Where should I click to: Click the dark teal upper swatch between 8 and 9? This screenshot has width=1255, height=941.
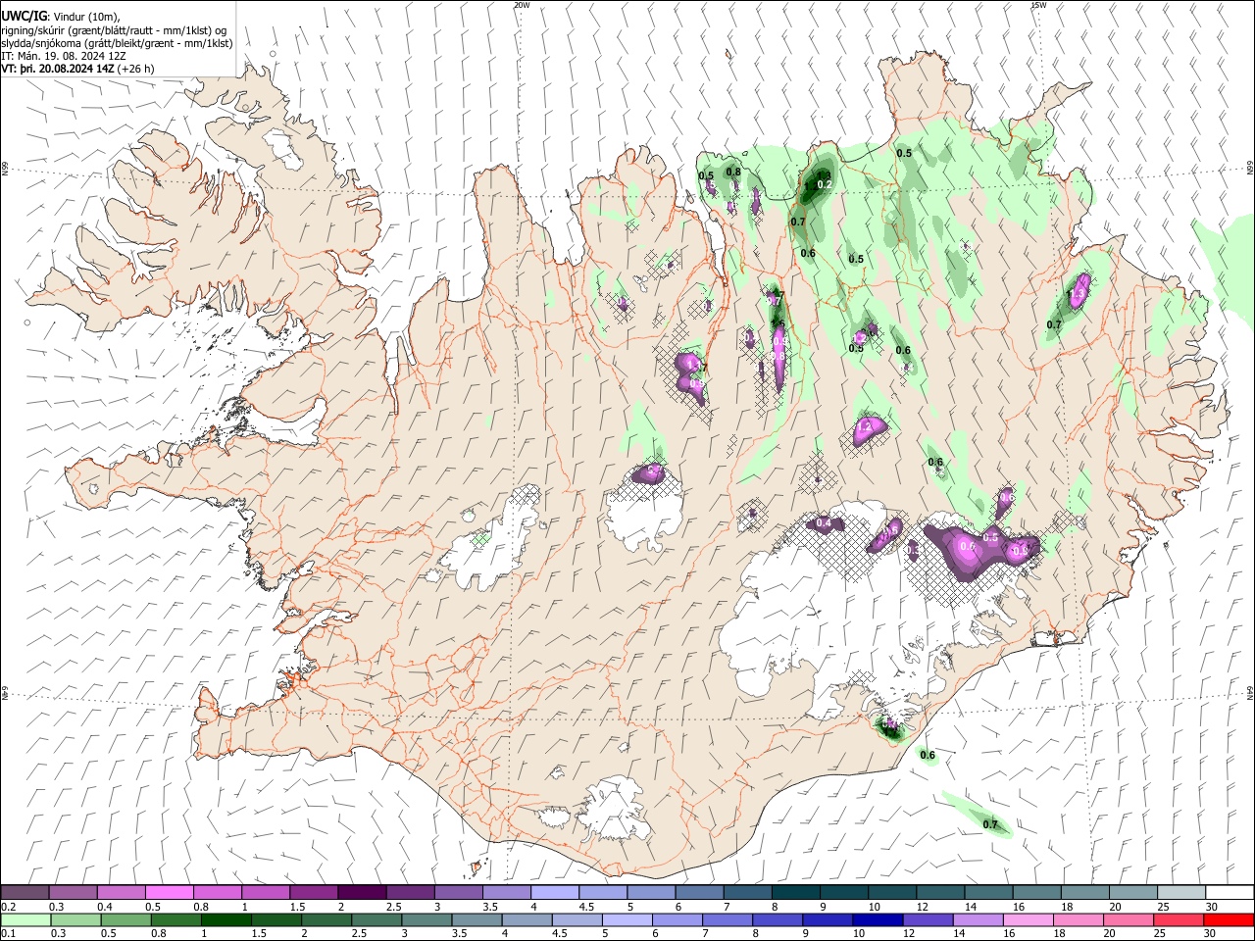click(795, 892)
